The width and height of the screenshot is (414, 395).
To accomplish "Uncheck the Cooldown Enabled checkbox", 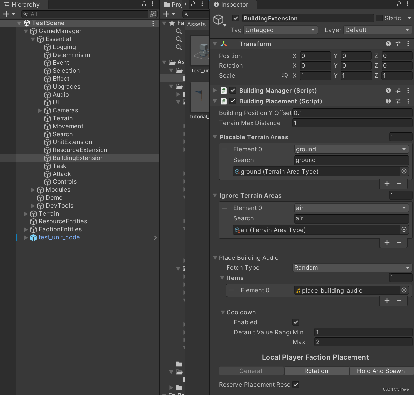I will [x=295, y=322].
